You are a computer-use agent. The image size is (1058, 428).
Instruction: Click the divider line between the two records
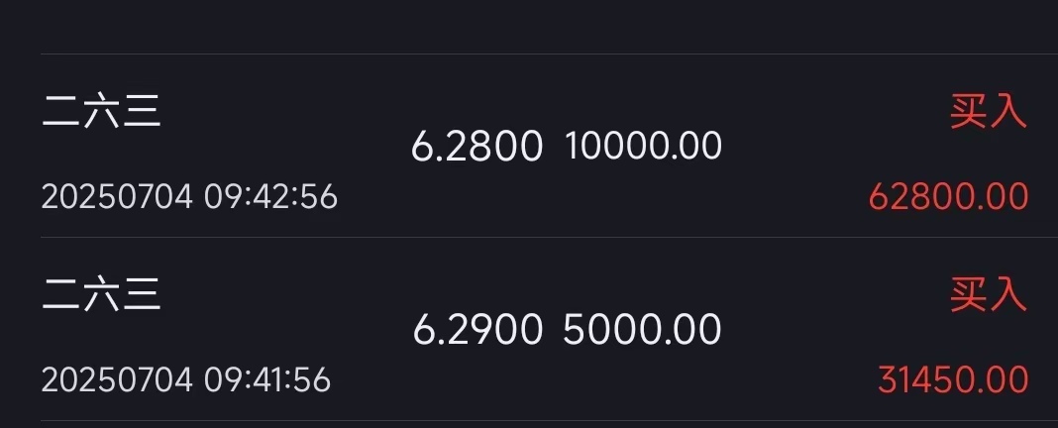coord(549,237)
